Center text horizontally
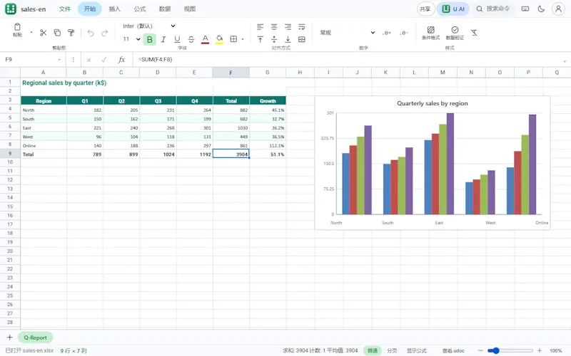This screenshot has width=571, height=356. click(x=274, y=27)
